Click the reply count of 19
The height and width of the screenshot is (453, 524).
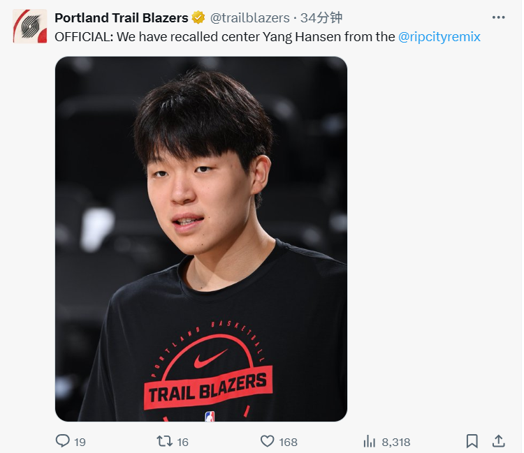coord(80,442)
